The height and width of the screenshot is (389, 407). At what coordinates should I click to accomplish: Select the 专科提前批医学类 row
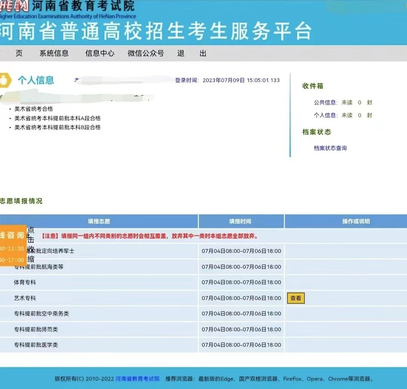(x=36, y=345)
